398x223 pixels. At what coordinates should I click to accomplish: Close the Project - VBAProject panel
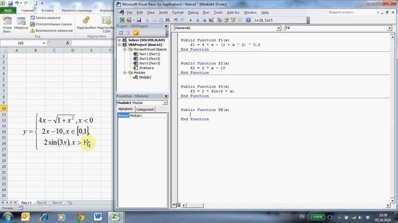pyautogui.click(x=166, y=26)
